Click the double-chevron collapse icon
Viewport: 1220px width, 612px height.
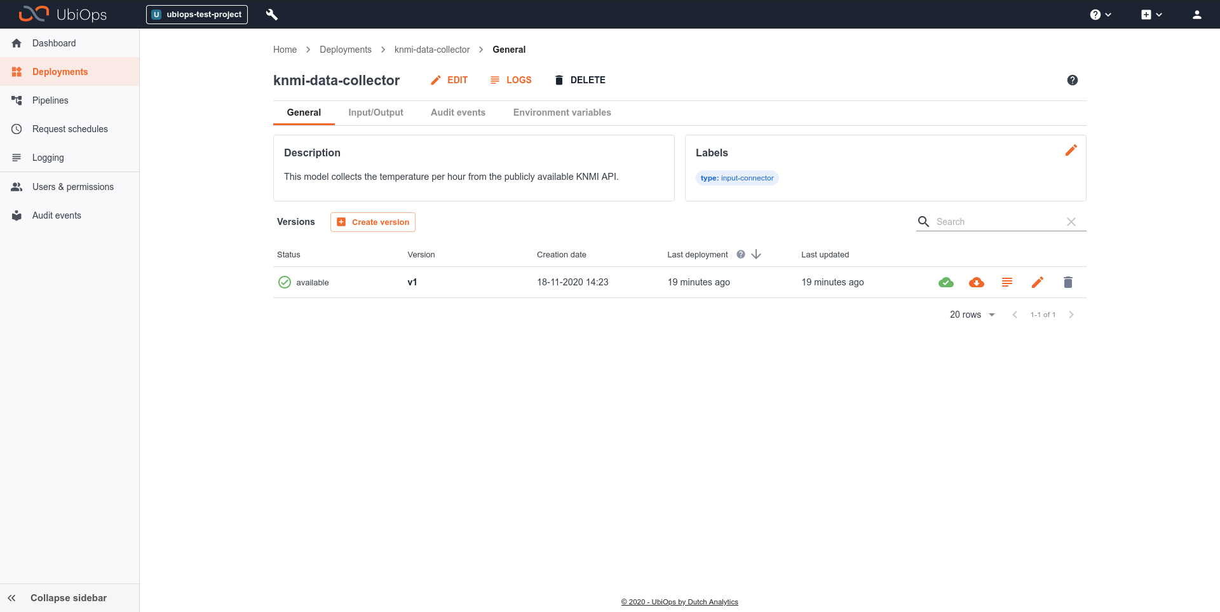(x=11, y=598)
